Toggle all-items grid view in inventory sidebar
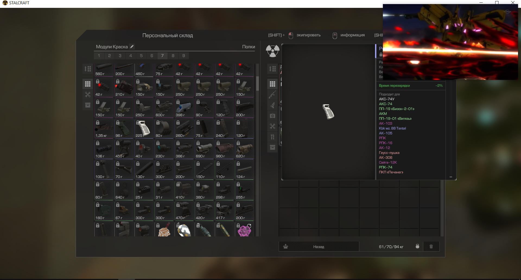521x280 pixels. (272, 84)
